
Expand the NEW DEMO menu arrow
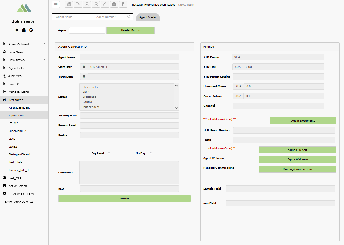click(x=45, y=60)
